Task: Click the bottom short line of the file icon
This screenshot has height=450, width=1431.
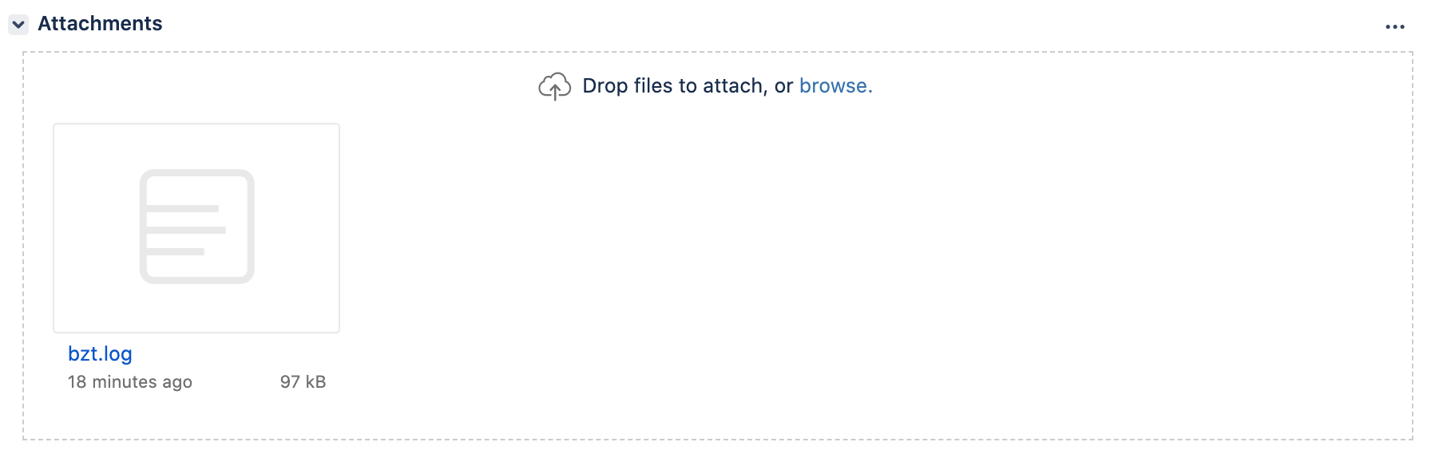Action: point(176,252)
